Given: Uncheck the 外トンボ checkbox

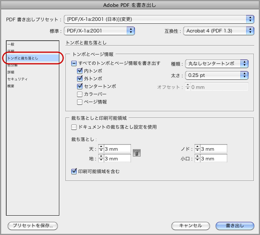Looking at the screenshot, I should 80,78.
